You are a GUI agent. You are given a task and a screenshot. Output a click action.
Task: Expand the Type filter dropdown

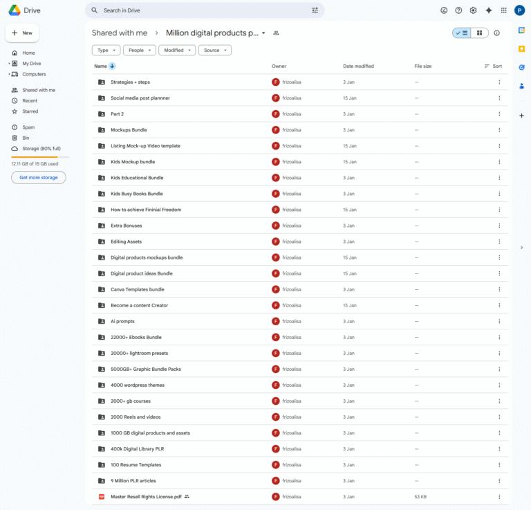pyautogui.click(x=106, y=51)
